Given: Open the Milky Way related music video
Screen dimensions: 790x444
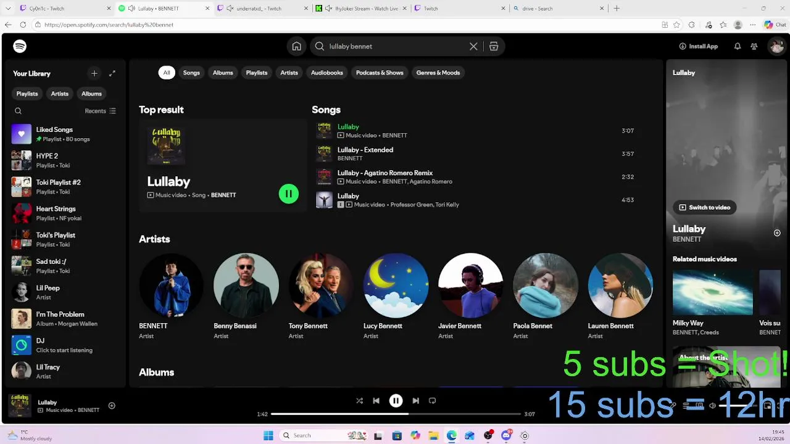Looking at the screenshot, I should click(713, 303).
